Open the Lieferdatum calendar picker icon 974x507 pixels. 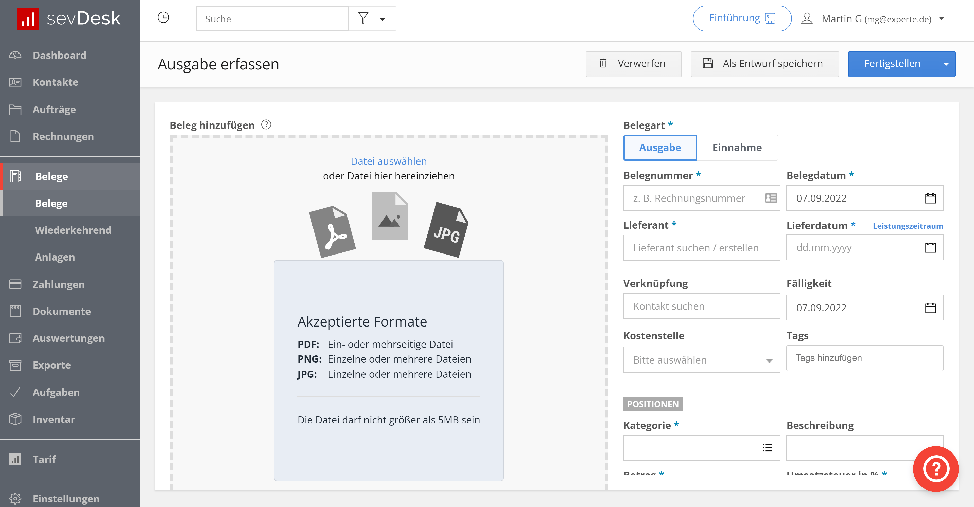click(930, 247)
